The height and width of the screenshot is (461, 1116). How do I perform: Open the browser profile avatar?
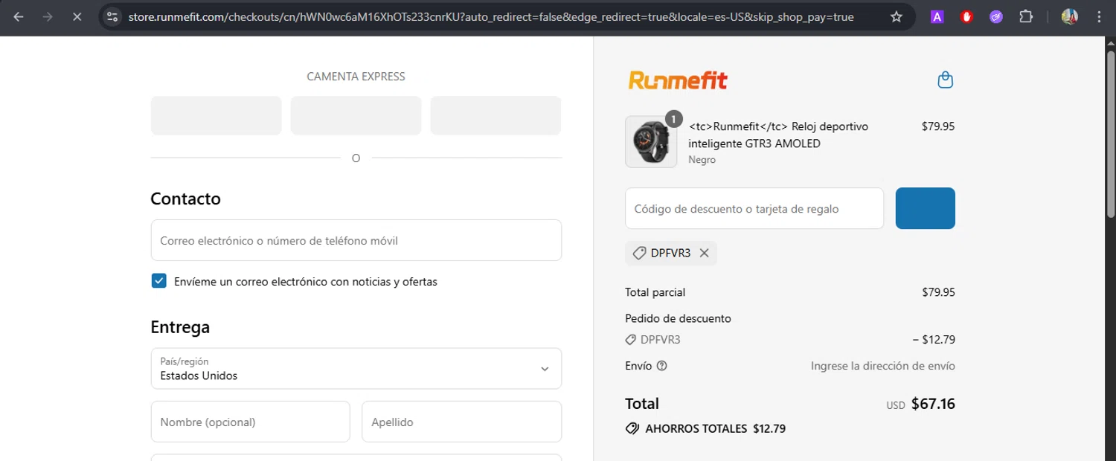(x=1070, y=16)
